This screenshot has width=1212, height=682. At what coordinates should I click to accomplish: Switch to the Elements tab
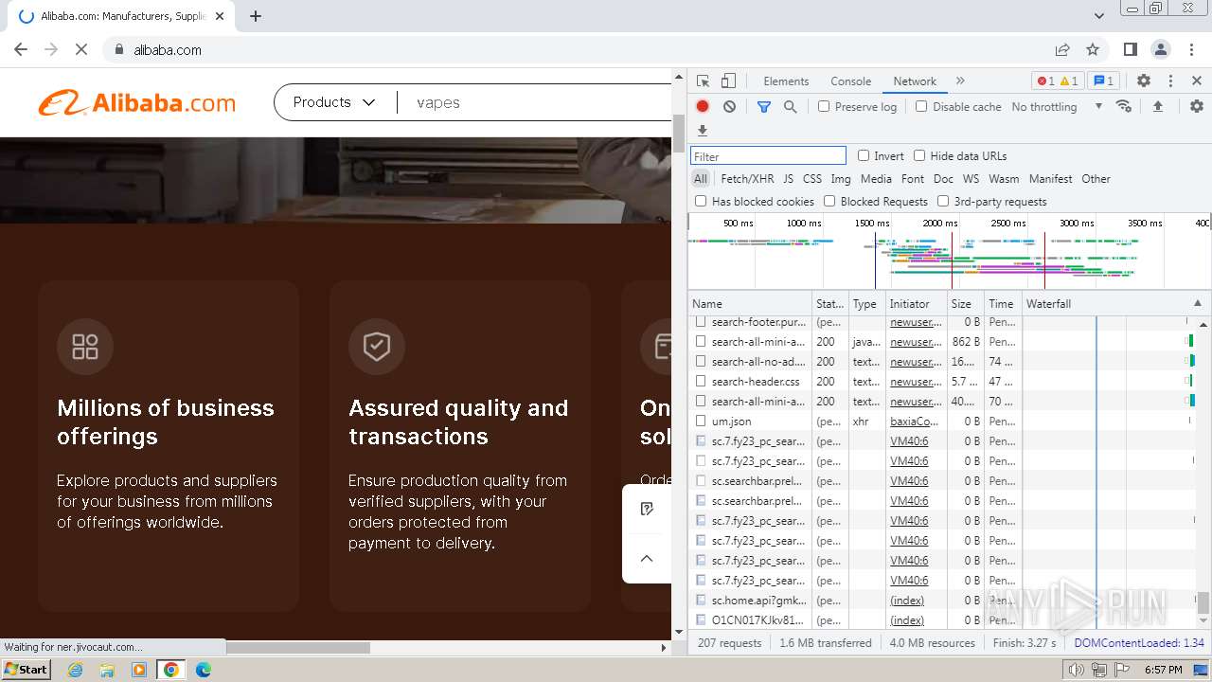click(786, 81)
